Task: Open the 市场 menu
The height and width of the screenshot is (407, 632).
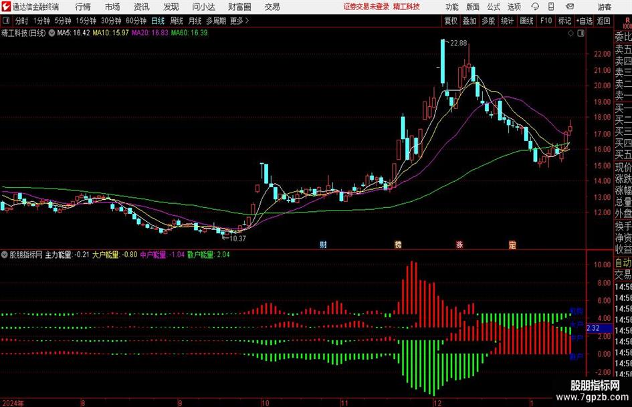Action: (x=112, y=7)
